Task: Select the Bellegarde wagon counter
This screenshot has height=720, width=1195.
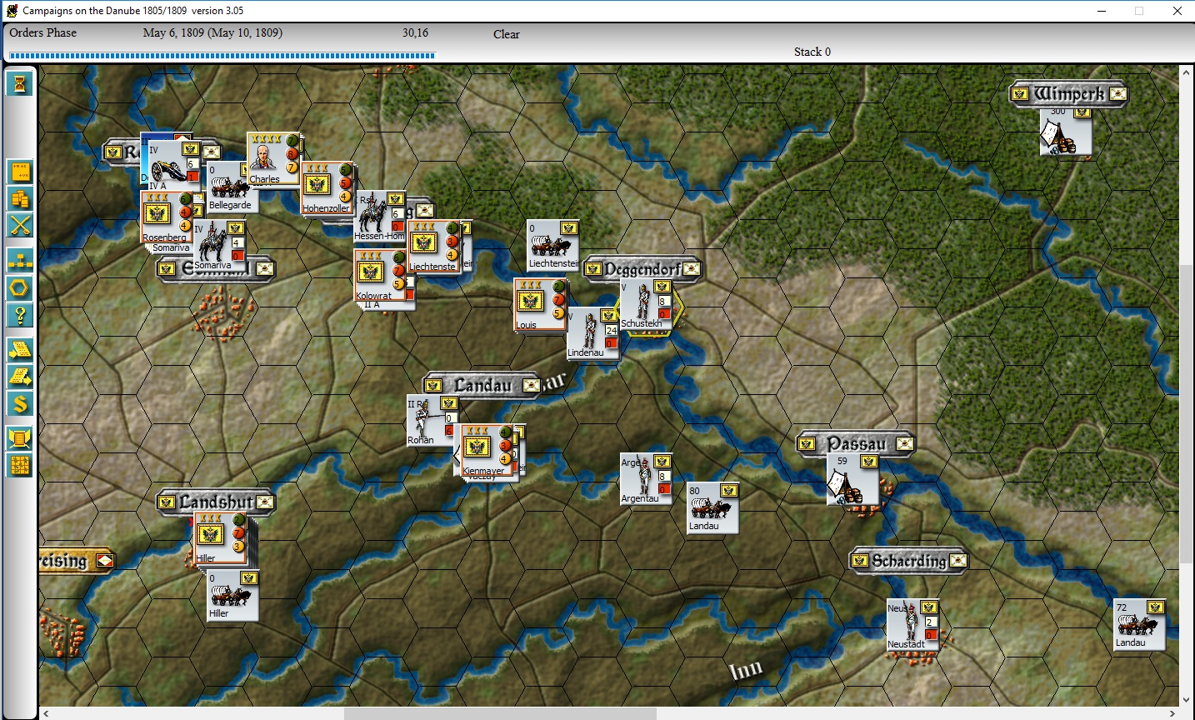Action: coord(232,186)
